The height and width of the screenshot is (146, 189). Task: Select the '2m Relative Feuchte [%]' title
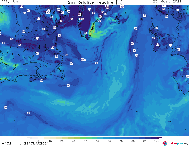pyautogui.click(x=95, y=2)
